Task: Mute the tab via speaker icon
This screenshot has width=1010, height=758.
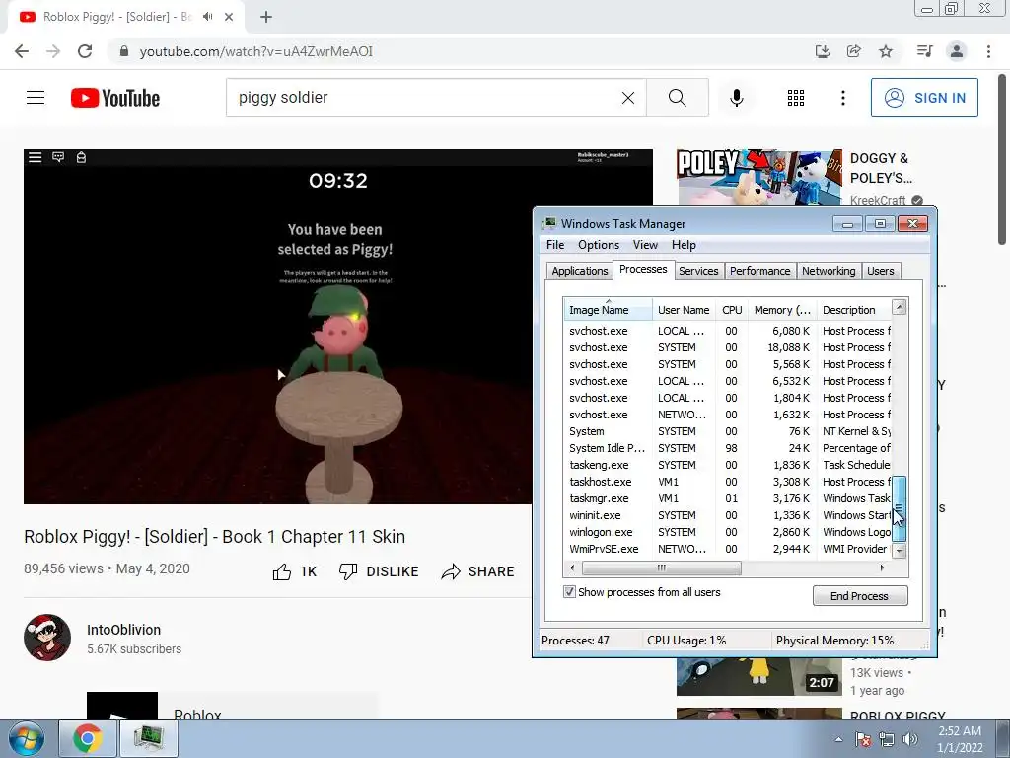Action: 207,17
